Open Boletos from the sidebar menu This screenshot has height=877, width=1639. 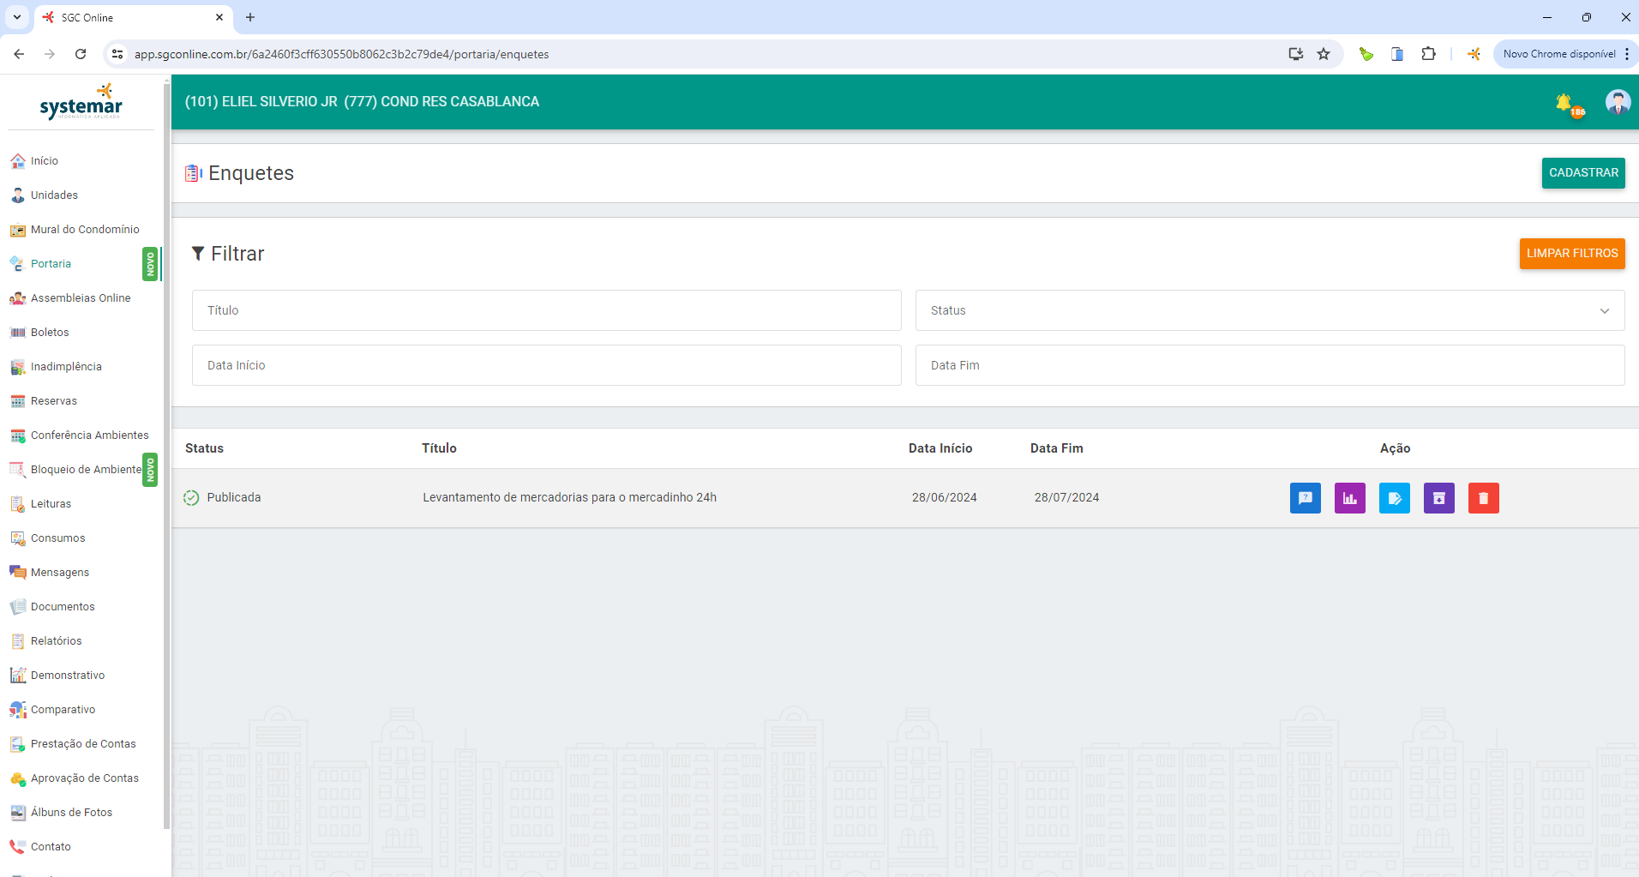coord(50,333)
